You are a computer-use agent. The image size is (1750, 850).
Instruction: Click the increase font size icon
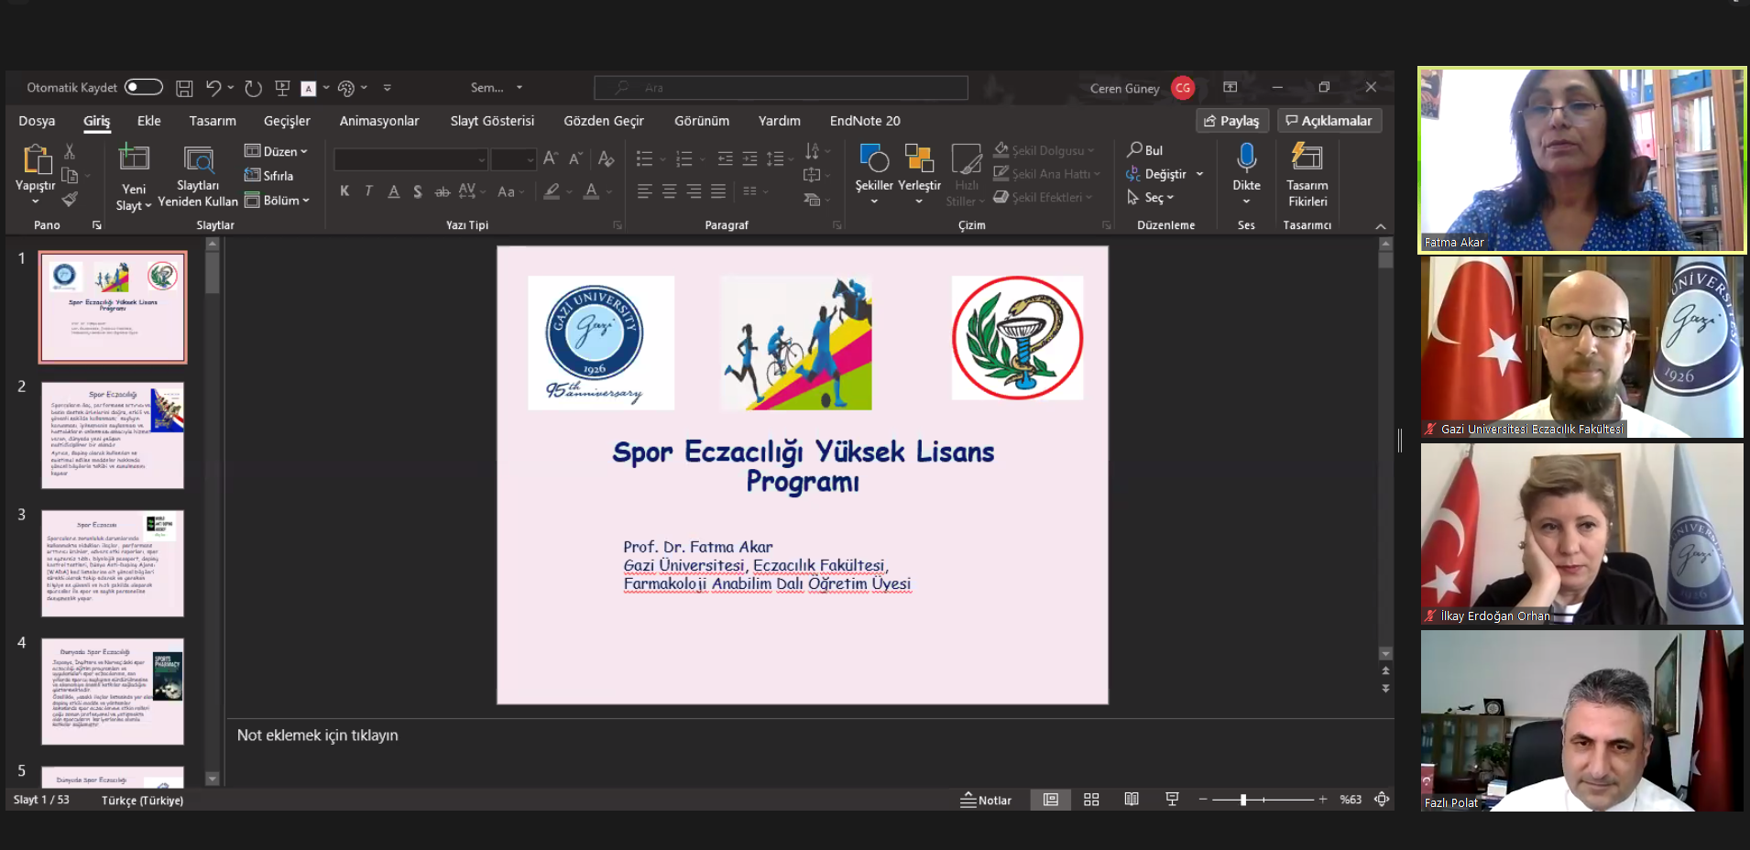(550, 158)
